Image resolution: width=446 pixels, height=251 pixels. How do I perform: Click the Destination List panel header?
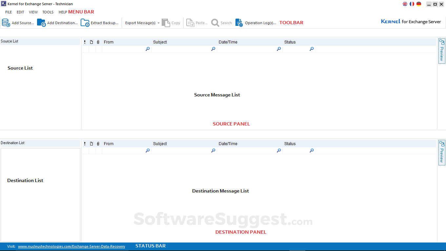(x=40, y=143)
